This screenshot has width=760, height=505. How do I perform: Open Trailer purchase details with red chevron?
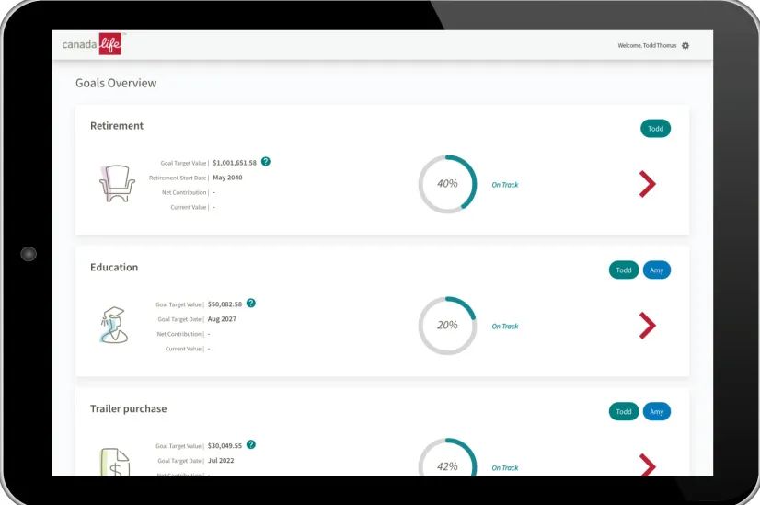pos(647,465)
